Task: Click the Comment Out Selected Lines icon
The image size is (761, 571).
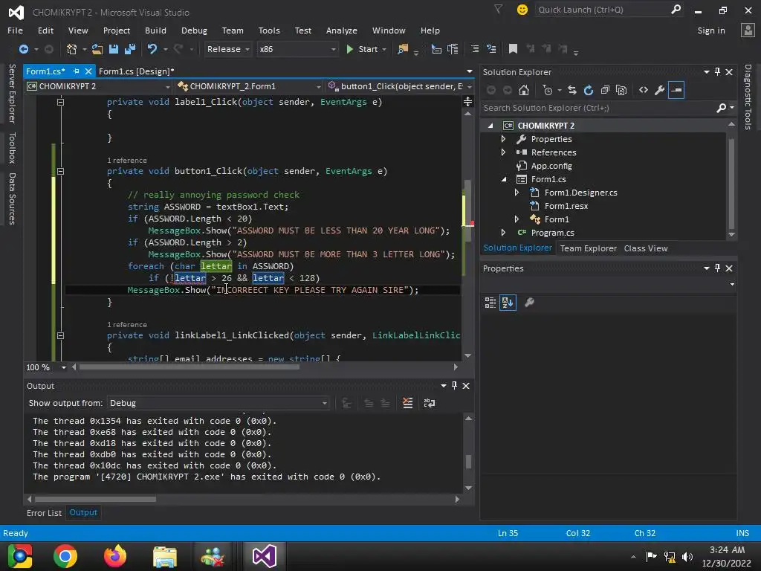Action: (475, 49)
